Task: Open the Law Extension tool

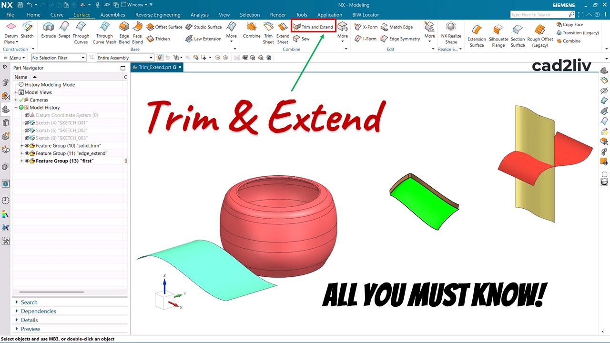Action: [203, 39]
